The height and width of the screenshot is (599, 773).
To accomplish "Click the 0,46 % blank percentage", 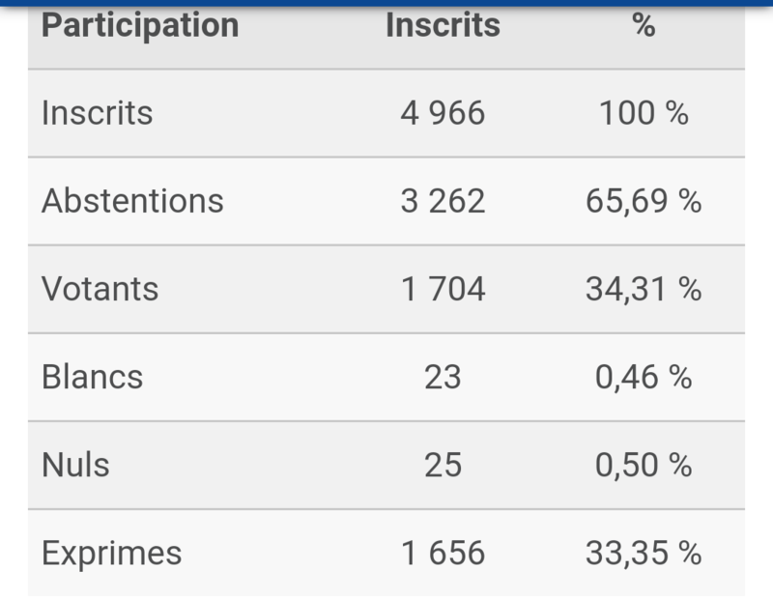I will [644, 377].
